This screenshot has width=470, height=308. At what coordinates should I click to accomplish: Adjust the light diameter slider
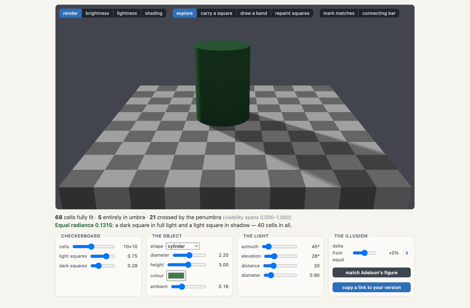(280, 275)
